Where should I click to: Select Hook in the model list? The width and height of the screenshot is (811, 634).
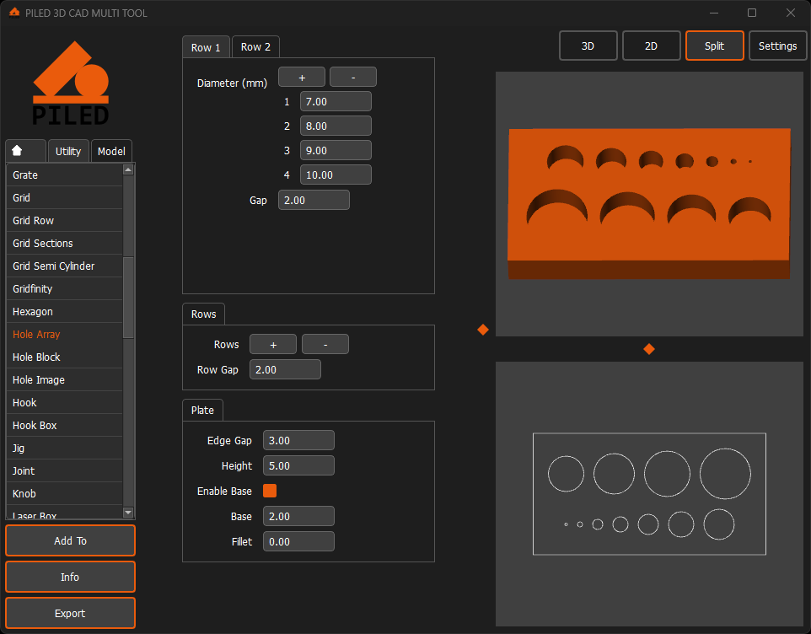pos(64,402)
